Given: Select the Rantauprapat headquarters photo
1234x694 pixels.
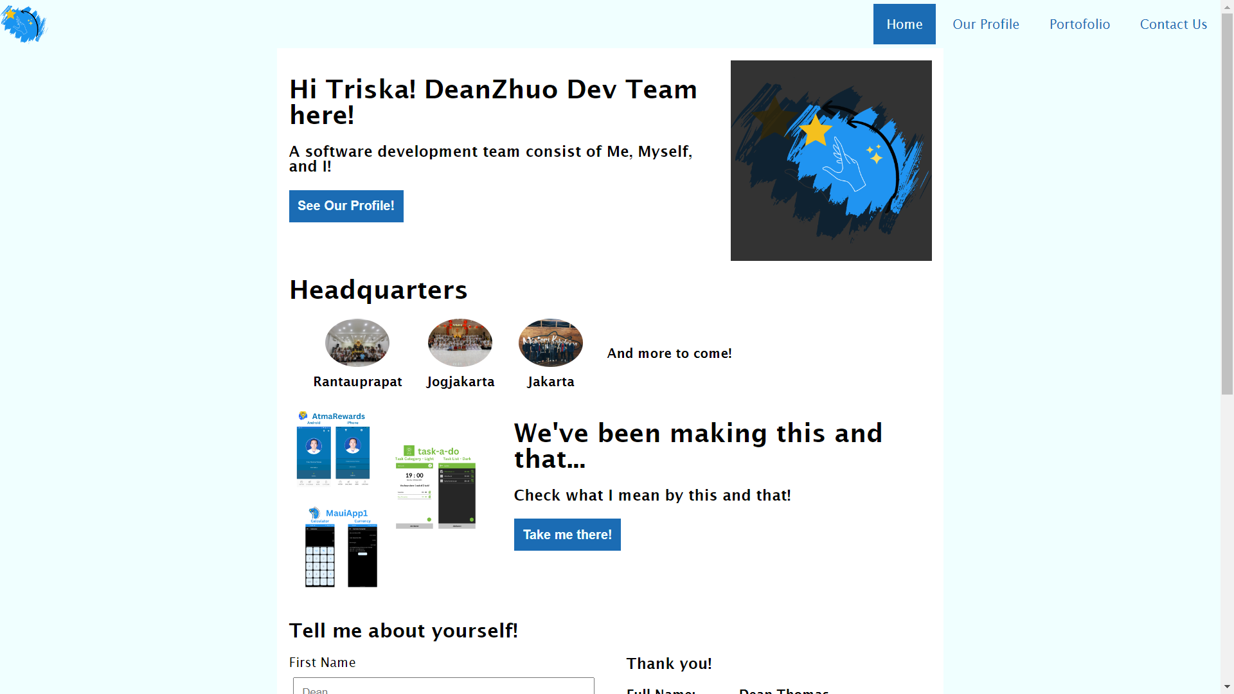Looking at the screenshot, I should coord(357,343).
